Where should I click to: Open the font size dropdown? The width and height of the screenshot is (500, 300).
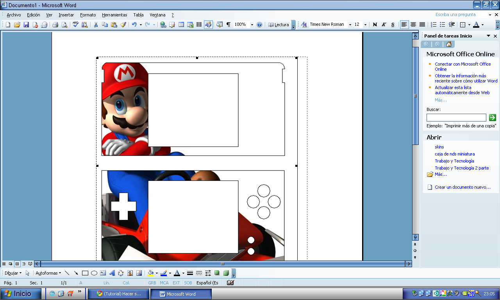365,25
